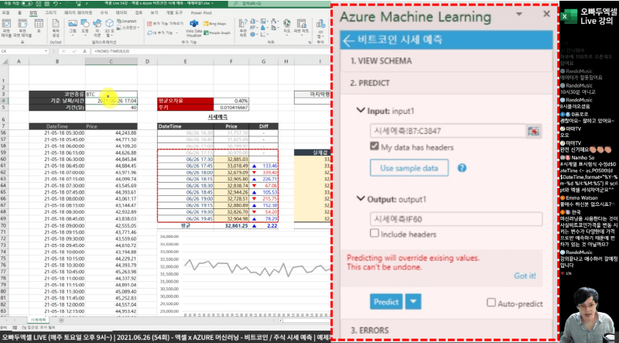Check Include headers option
Viewport: 619px width, 343px height.
[x=374, y=233]
